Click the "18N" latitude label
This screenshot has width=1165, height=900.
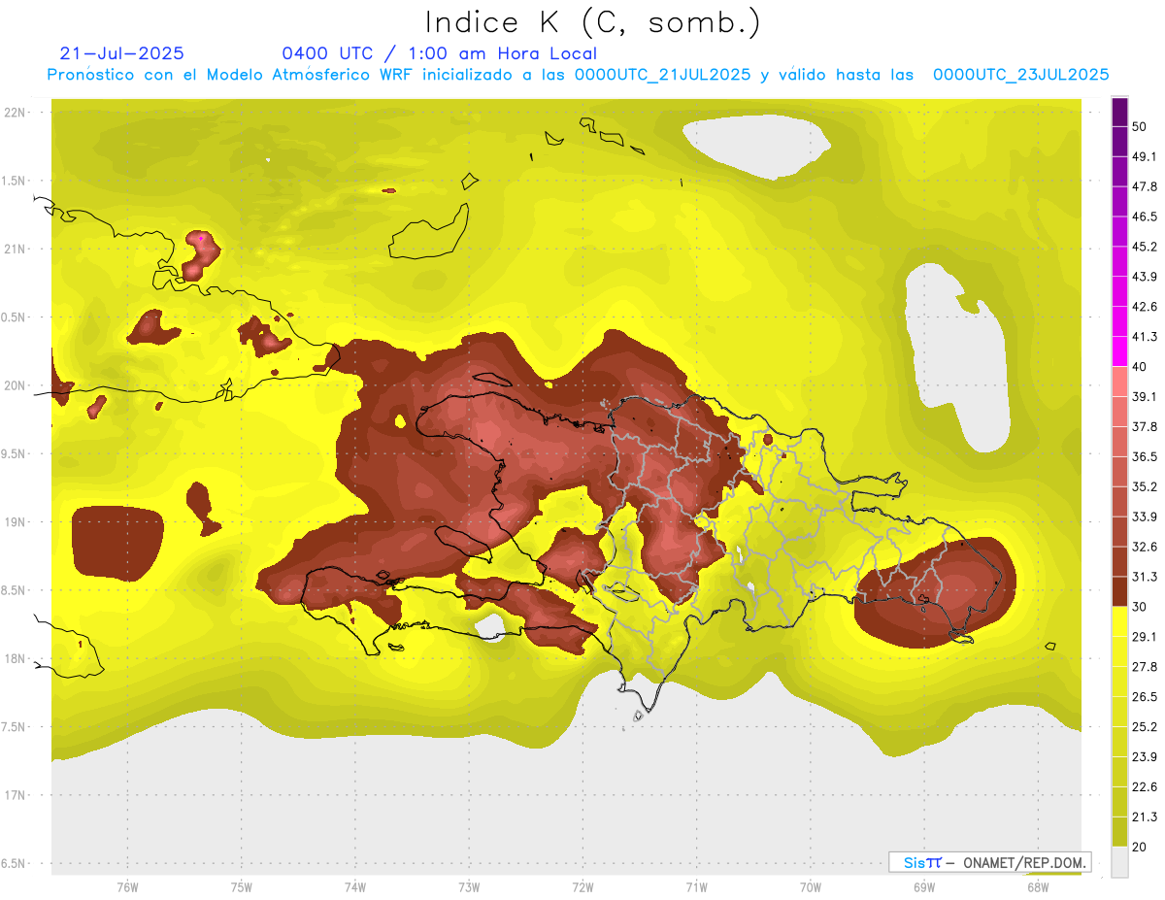tap(15, 658)
